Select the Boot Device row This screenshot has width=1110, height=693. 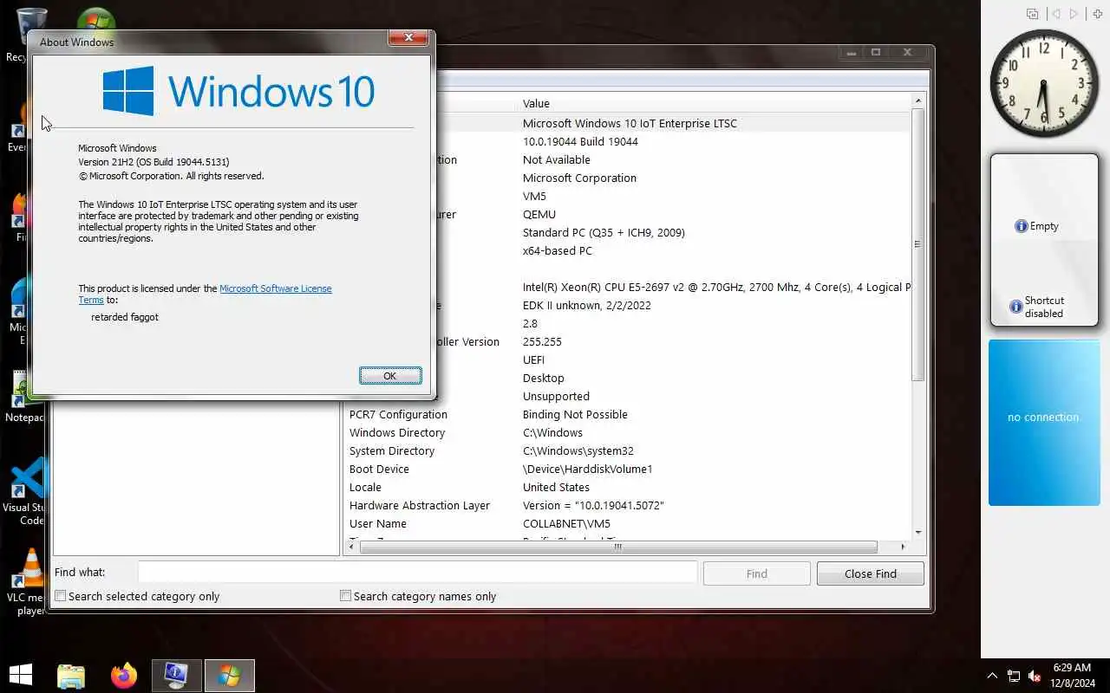coord(629,469)
